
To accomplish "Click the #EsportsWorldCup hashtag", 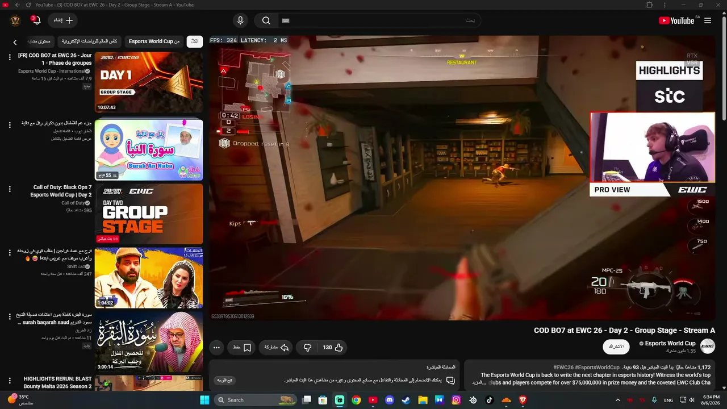I will (x=598, y=368).
